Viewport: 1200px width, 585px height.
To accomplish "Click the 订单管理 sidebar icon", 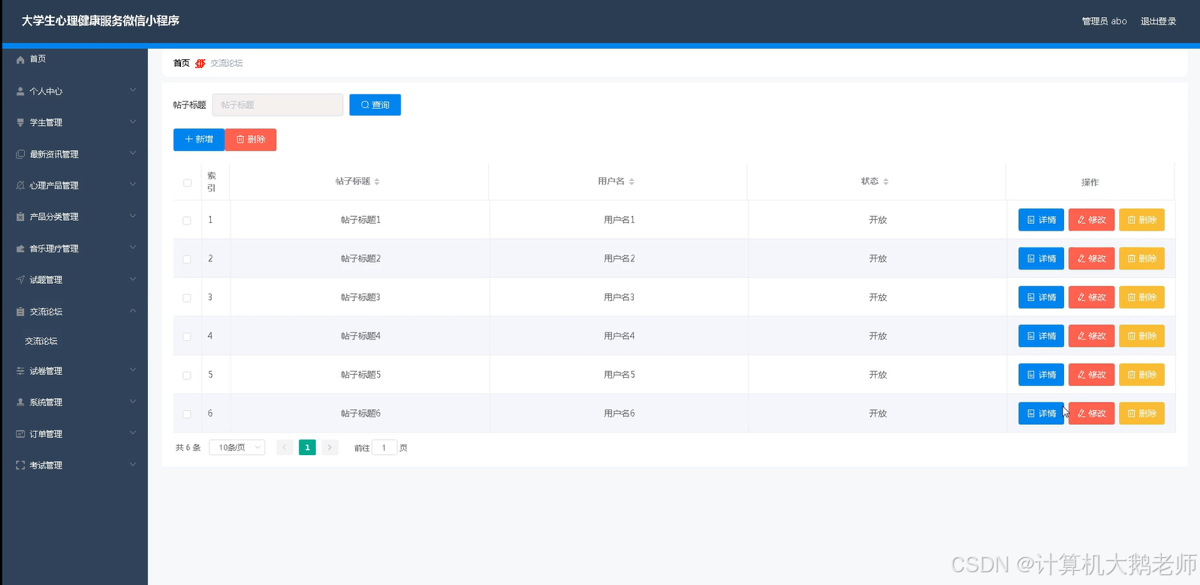I will point(20,434).
